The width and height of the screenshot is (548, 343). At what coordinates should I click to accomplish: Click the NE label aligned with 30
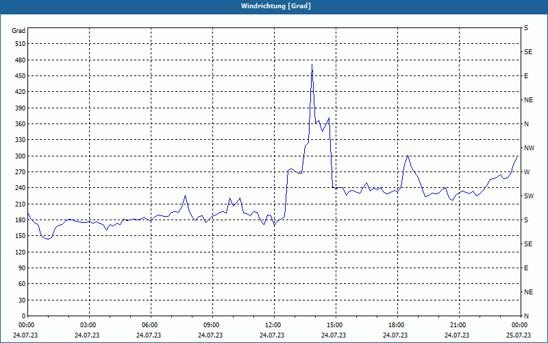528,292
